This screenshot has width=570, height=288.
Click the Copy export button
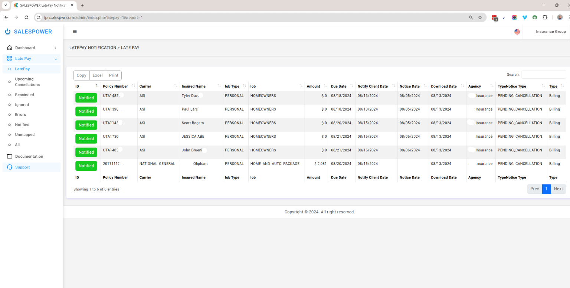[x=81, y=75]
